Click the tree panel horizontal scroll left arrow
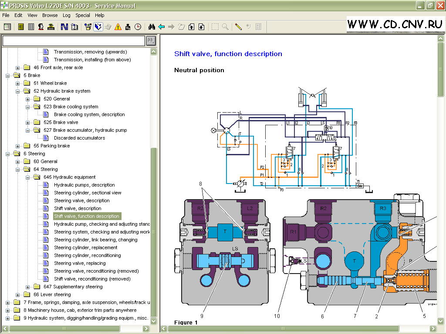This screenshot has height=334, width=446. pos(5,329)
